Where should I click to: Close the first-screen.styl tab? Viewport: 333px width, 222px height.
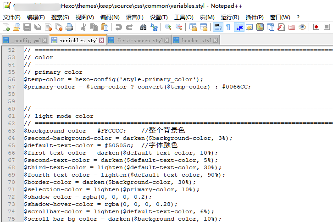pos(167,40)
